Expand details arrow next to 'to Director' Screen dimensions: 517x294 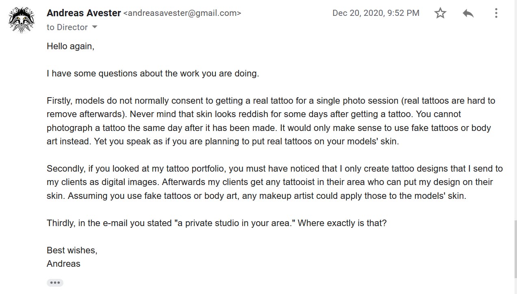click(95, 27)
